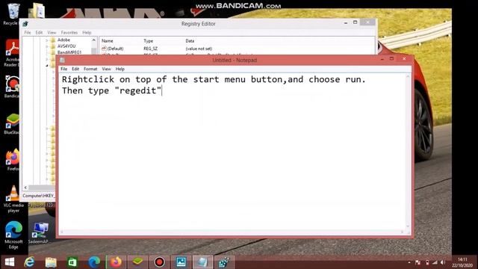The image size is (478, 269).
Task: Maximize the Registry Editor window
Action: (356, 22)
